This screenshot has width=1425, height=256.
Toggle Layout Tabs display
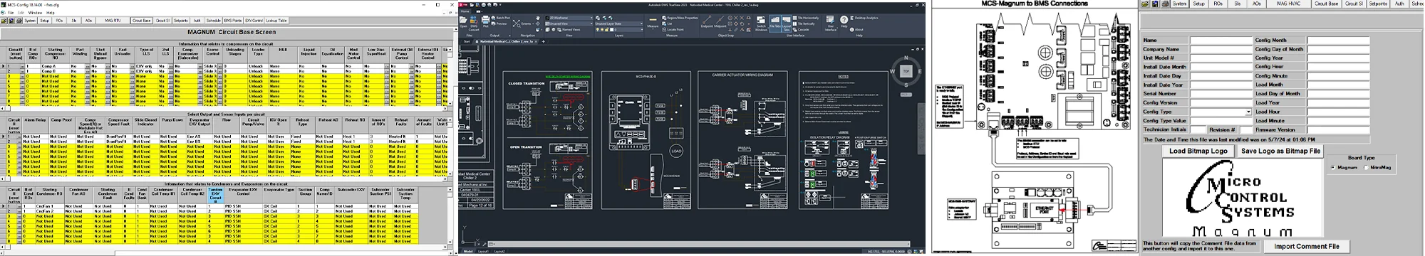[786, 23]
